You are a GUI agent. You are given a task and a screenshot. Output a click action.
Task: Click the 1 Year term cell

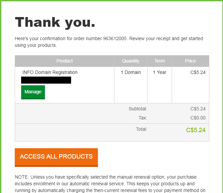click(x=160, y=72)
